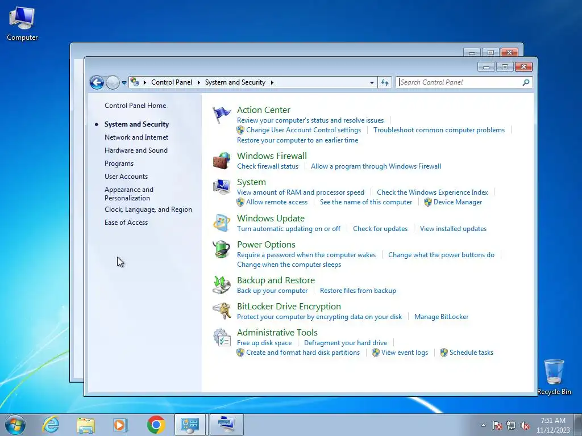
Task: Show hidden tray icons arrow
Action: [x=483, y=425]
